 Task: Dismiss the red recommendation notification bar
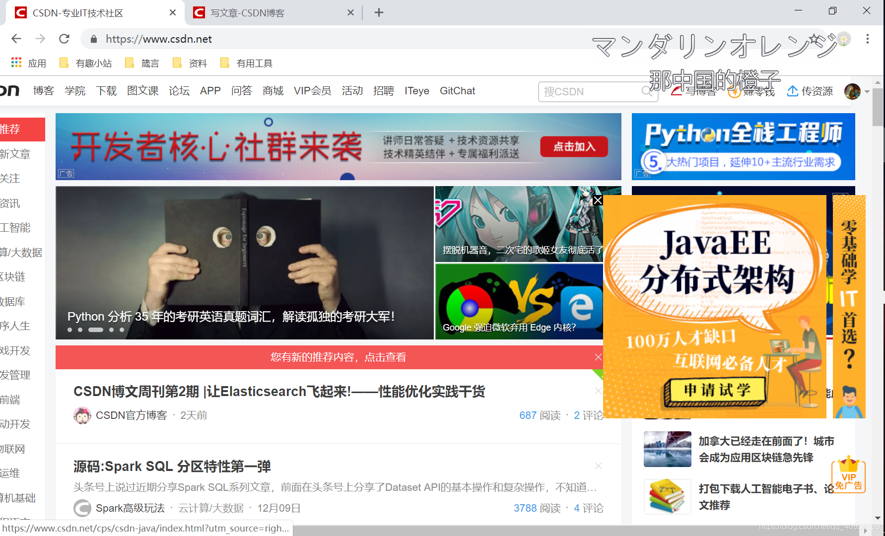(x=598, y=357)
